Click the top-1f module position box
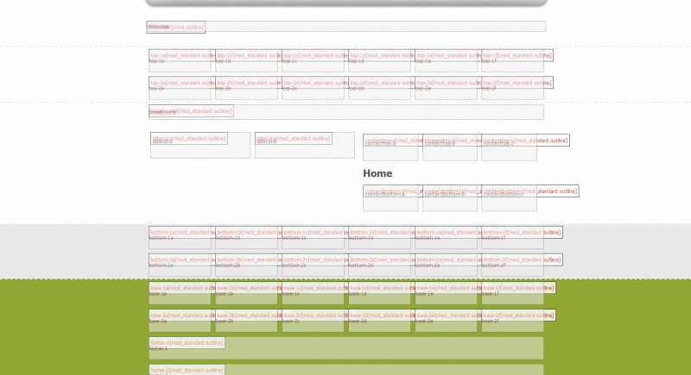The width and height of the screenshot is (691, 375). (x=512, y=61)
